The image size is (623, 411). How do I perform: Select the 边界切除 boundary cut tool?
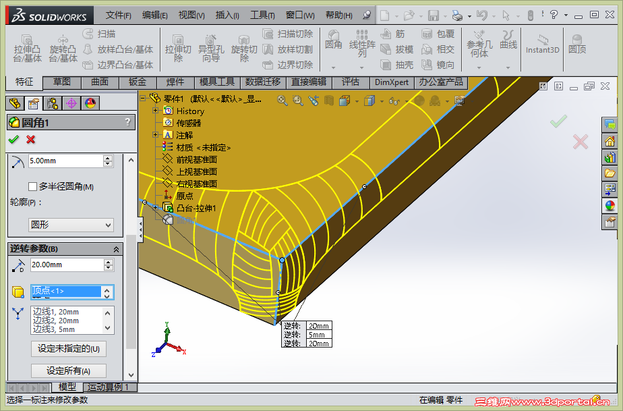288,65
